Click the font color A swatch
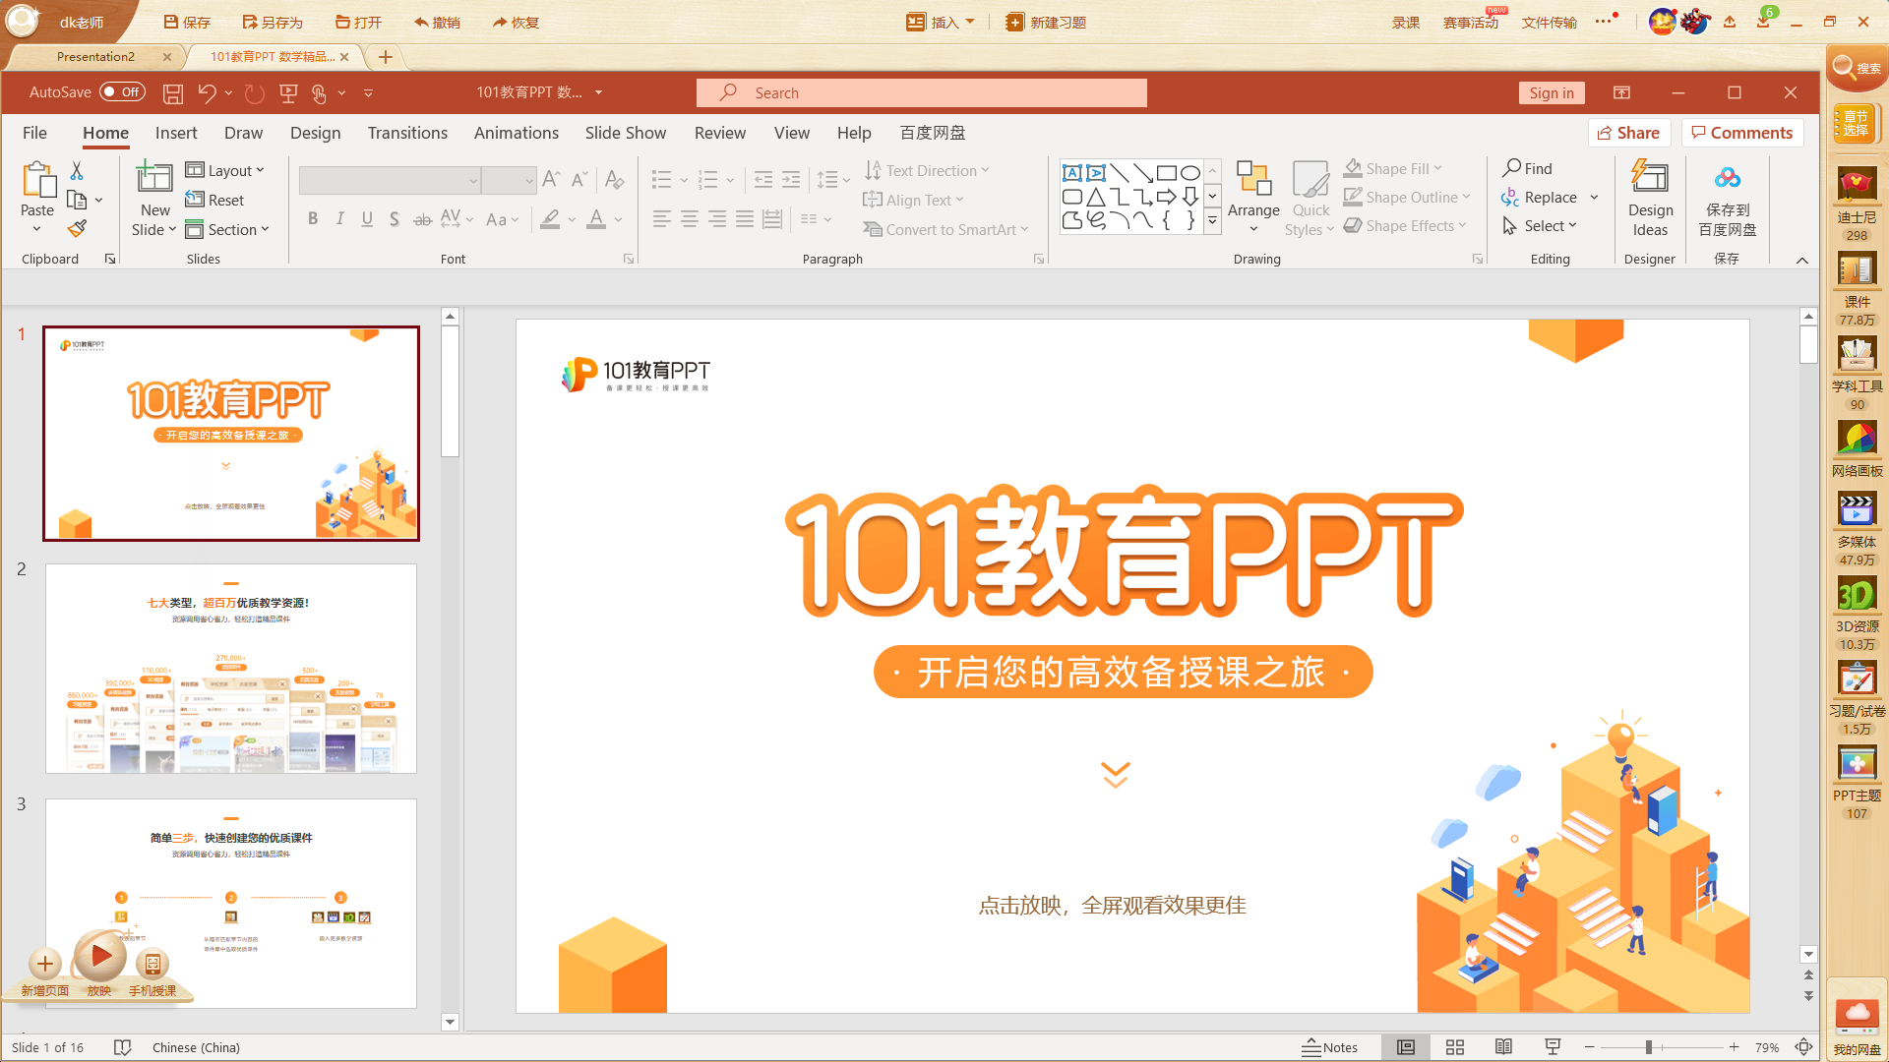1889x1062 pixels. [596, 219]
